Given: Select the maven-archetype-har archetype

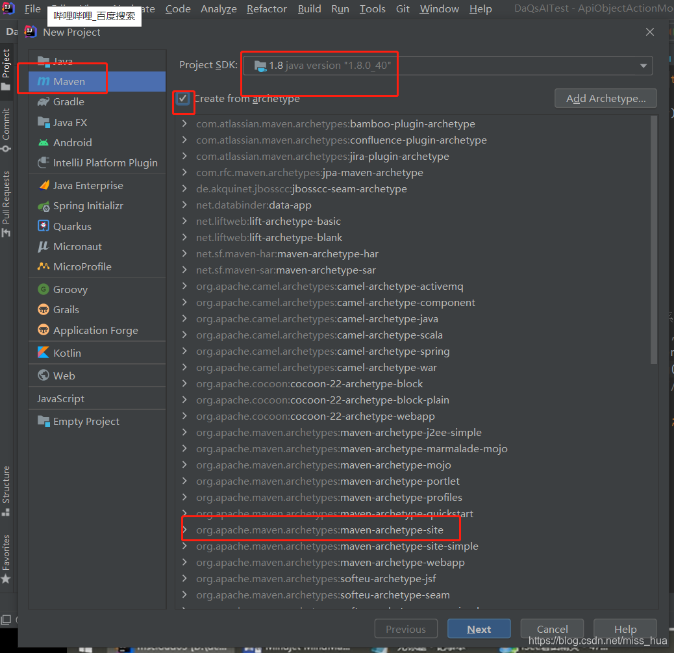Looking at the screenshot, I should tap(287, 254).
